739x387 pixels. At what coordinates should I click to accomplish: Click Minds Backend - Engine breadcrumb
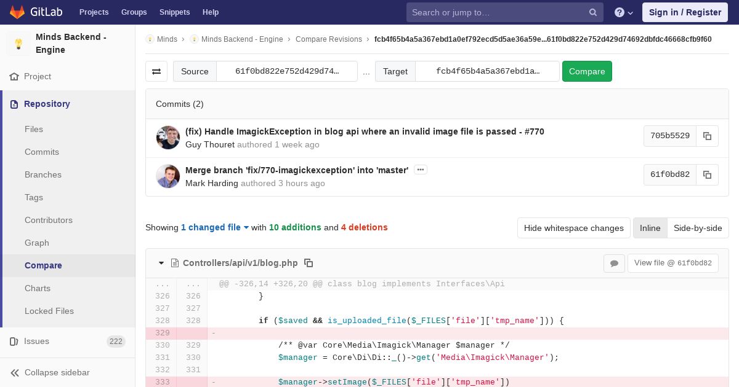pos(242,39)
